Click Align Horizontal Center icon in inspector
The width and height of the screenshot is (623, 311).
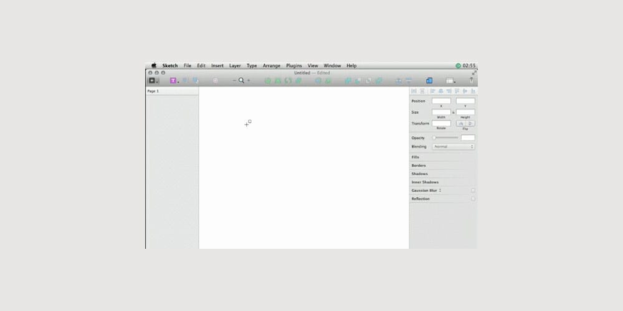click(x=440, y=91)
